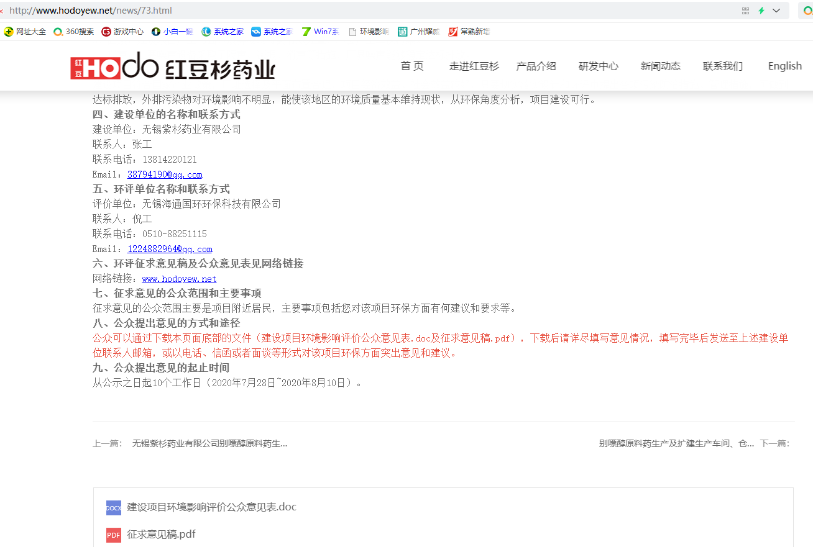
Task: Click the heading 七、征求意见的公众范围和主要事项
Action: 177,293
